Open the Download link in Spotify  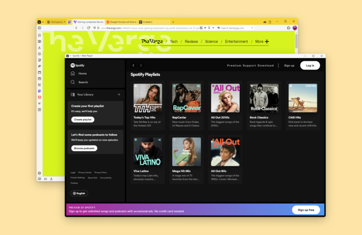pyautogui.click(x=266, y=66)
